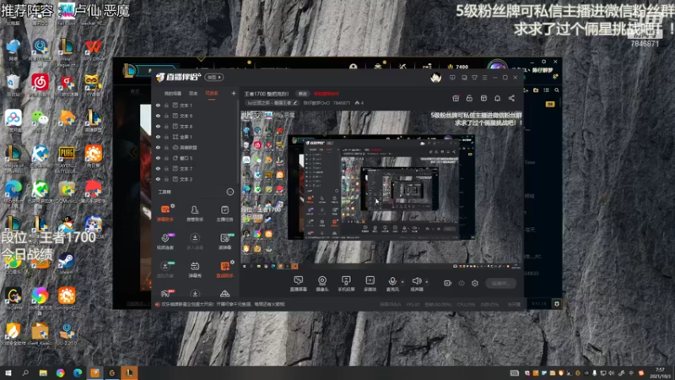Click the start streaming button at bottom right
This screenshot has width=675, height=380.
[500, 283]
